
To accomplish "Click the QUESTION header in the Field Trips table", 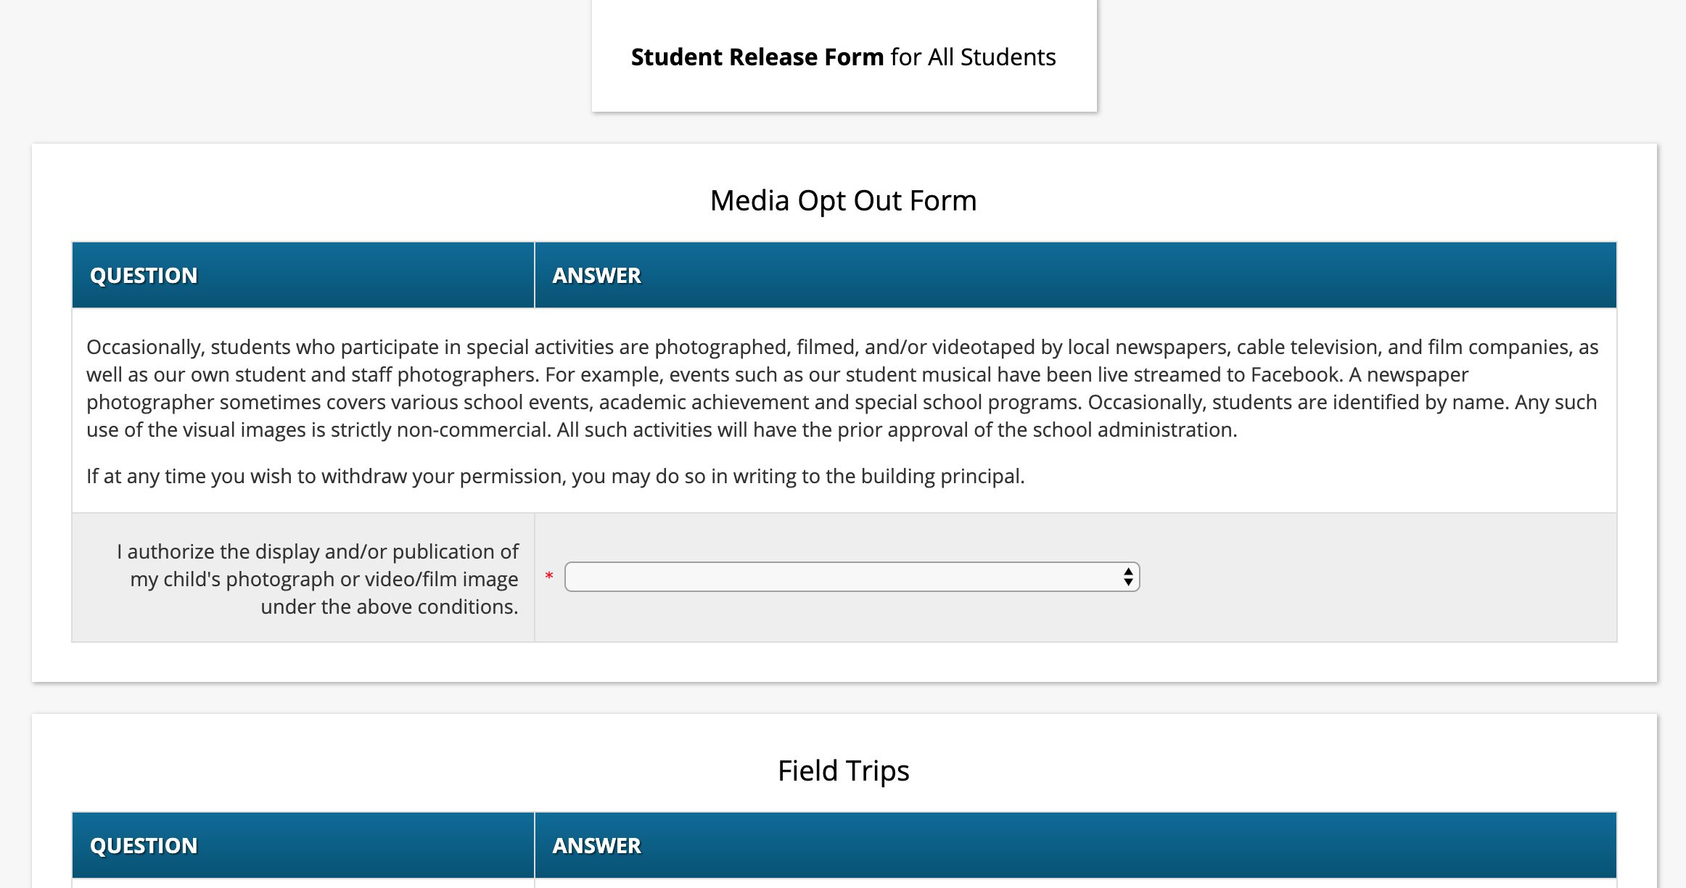I will coord(143,844).
